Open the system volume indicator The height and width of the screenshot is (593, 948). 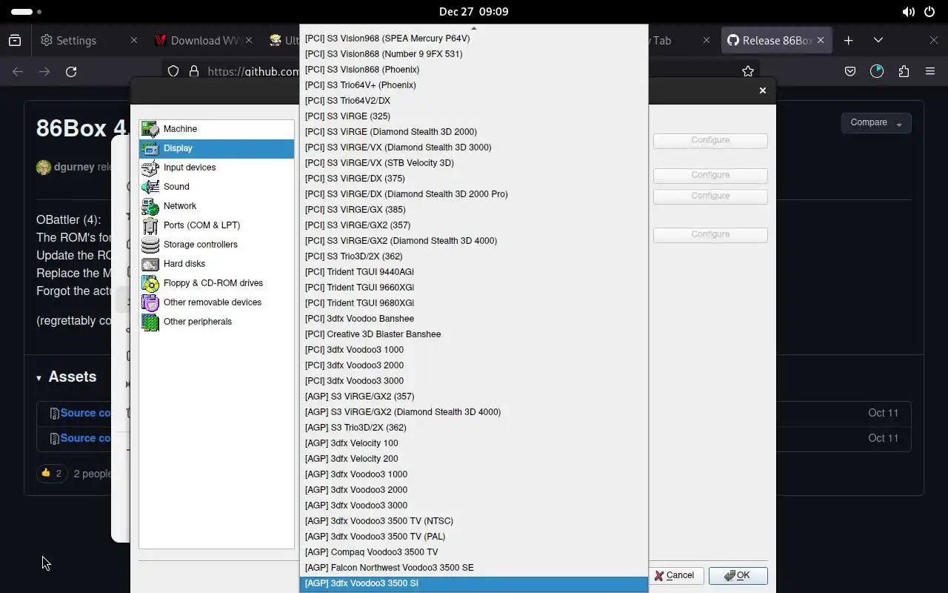tap(908, 12)
